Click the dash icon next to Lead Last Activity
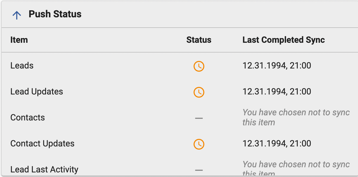Viewport: 358px width, 177px height. [199, 171]
